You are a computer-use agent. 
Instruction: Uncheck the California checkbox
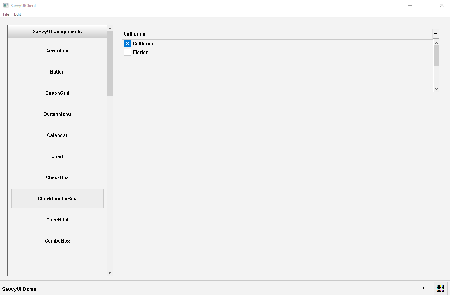tap(127, 44)
